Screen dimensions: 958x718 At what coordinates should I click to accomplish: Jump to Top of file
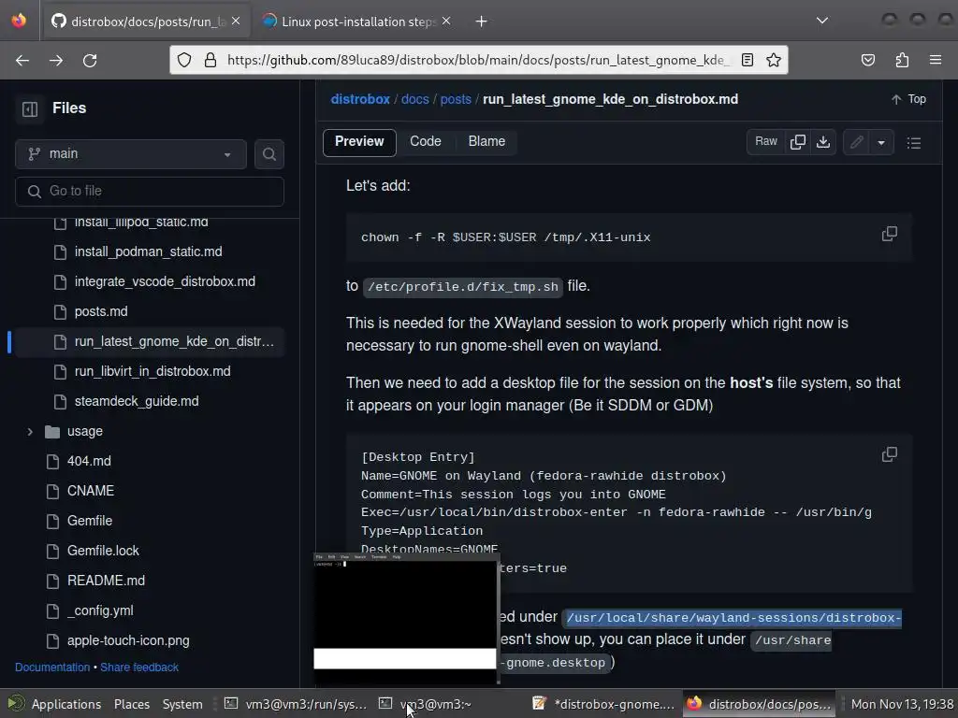908,99
